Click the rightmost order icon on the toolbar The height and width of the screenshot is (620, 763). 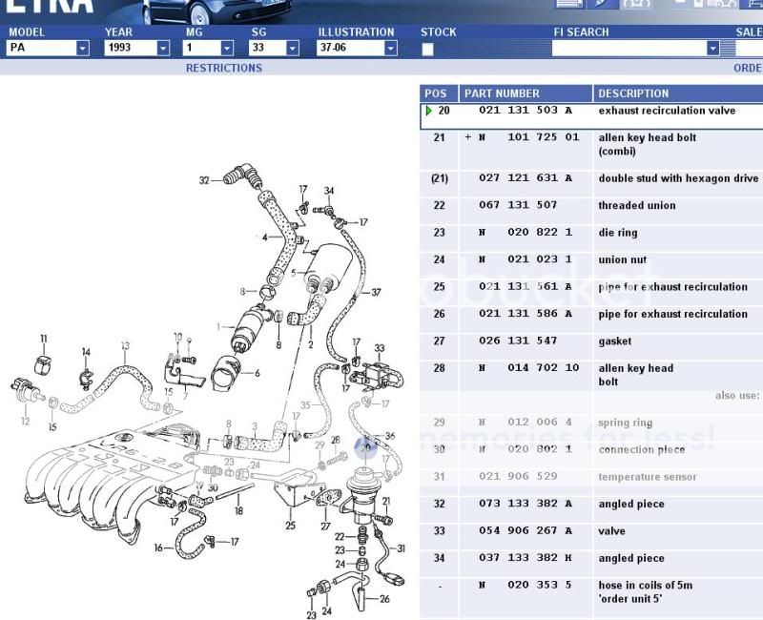753,6
